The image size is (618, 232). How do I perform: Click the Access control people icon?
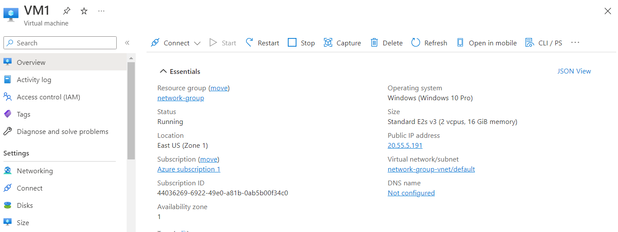7,97
